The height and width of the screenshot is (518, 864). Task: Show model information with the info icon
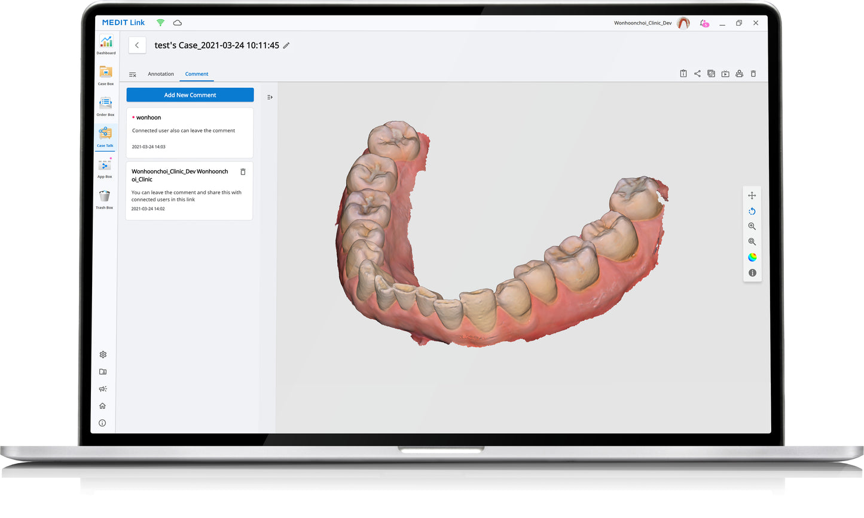pos(752,273)
